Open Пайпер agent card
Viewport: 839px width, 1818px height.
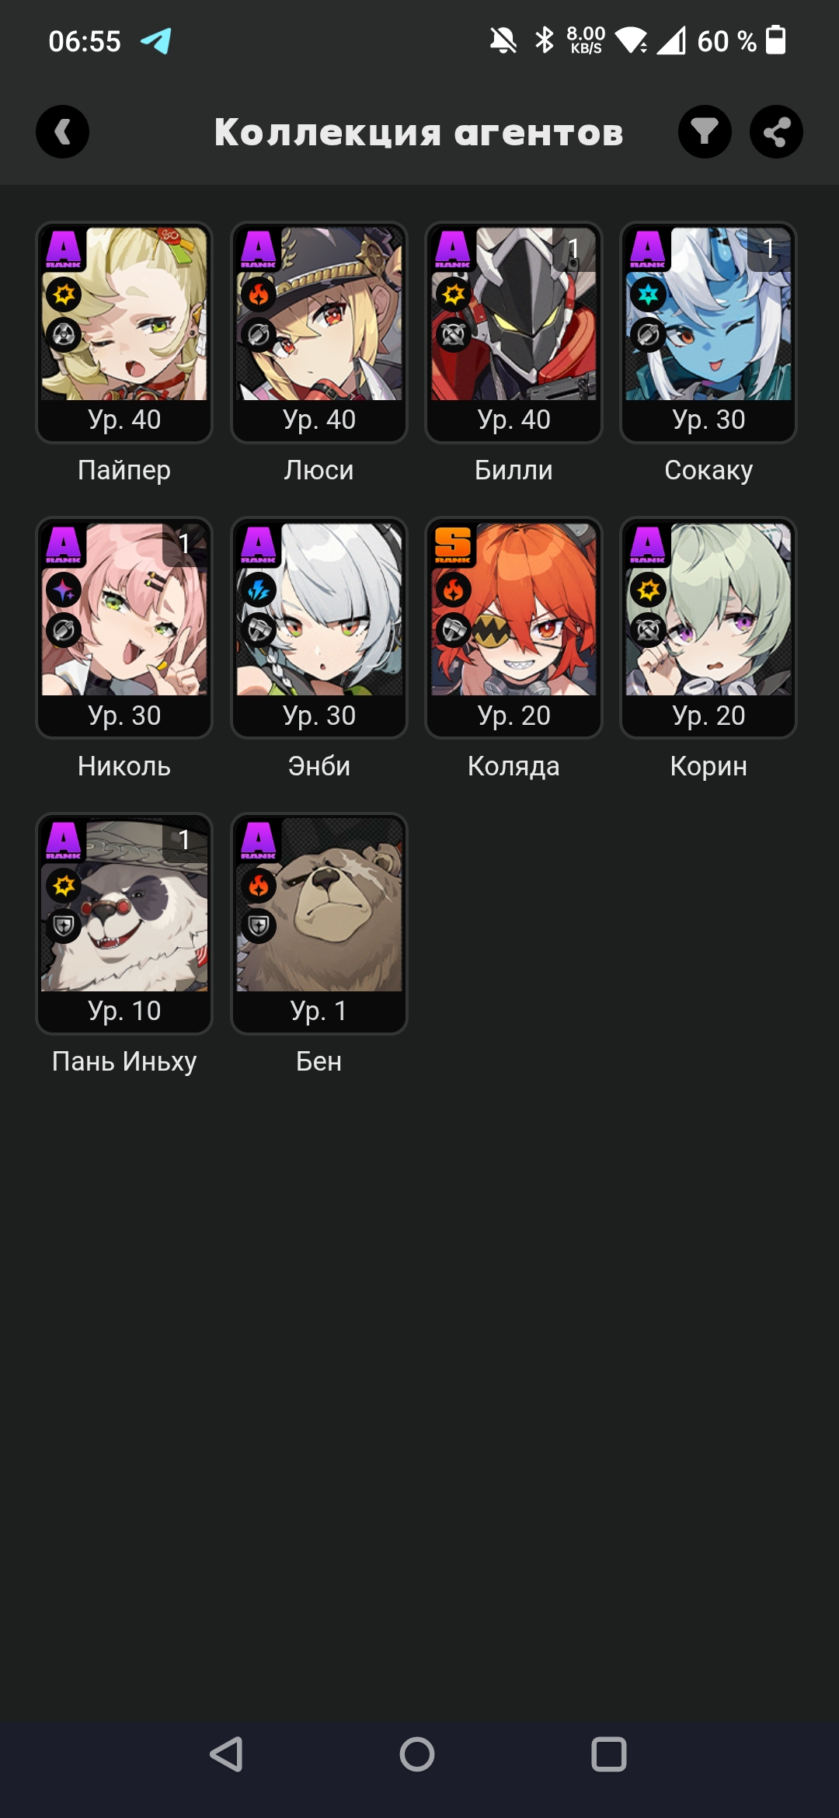(x=124, y=333)
